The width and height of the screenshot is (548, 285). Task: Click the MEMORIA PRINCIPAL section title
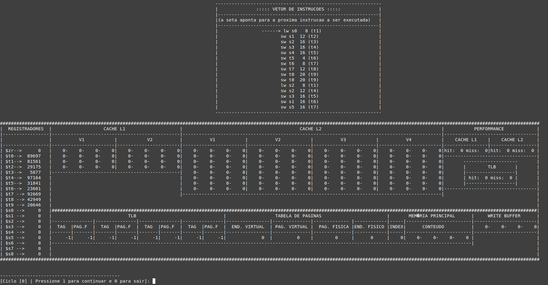point(432,216)
